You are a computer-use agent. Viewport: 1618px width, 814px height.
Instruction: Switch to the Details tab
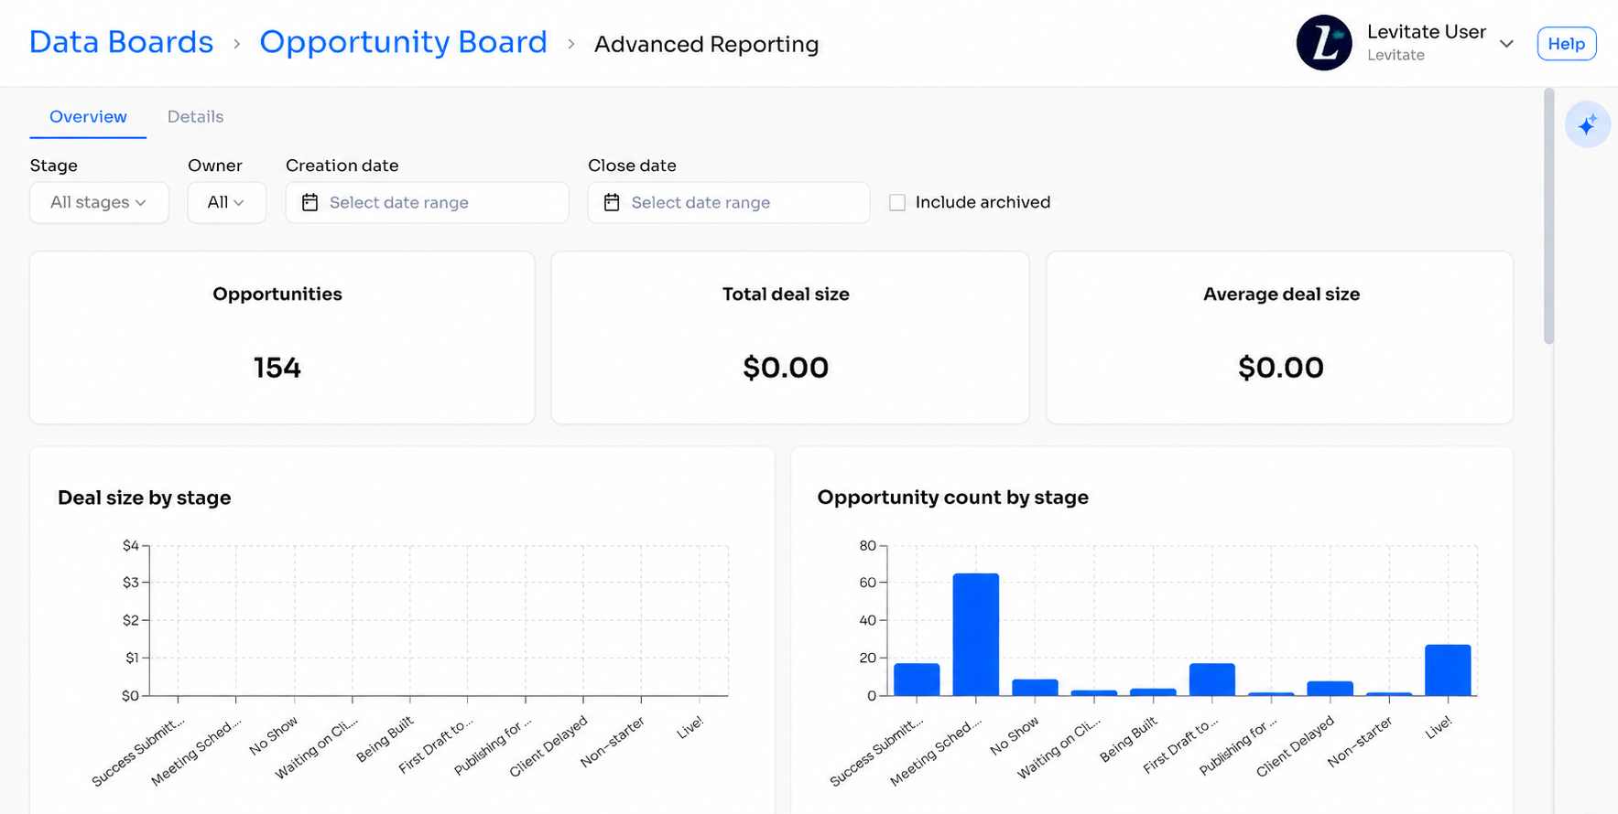coord(195,117)
